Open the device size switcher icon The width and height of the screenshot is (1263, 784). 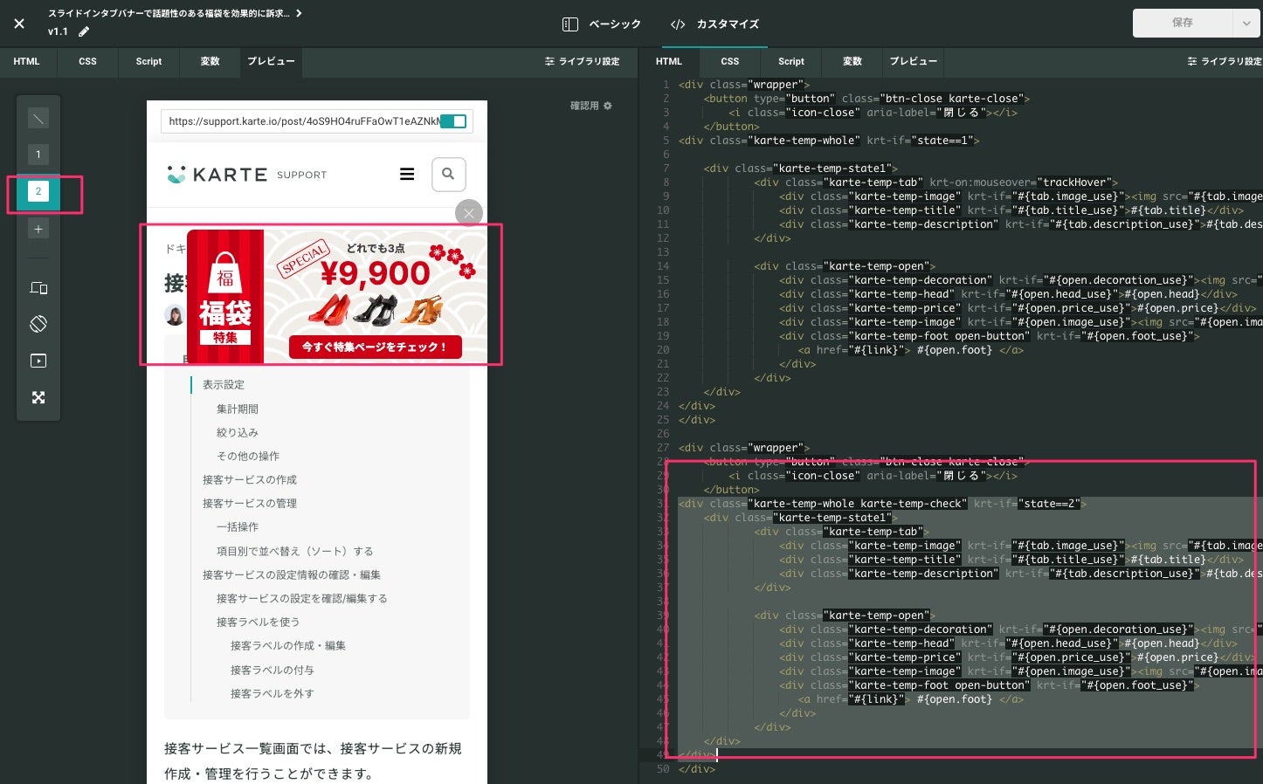(x=38, y=287)
